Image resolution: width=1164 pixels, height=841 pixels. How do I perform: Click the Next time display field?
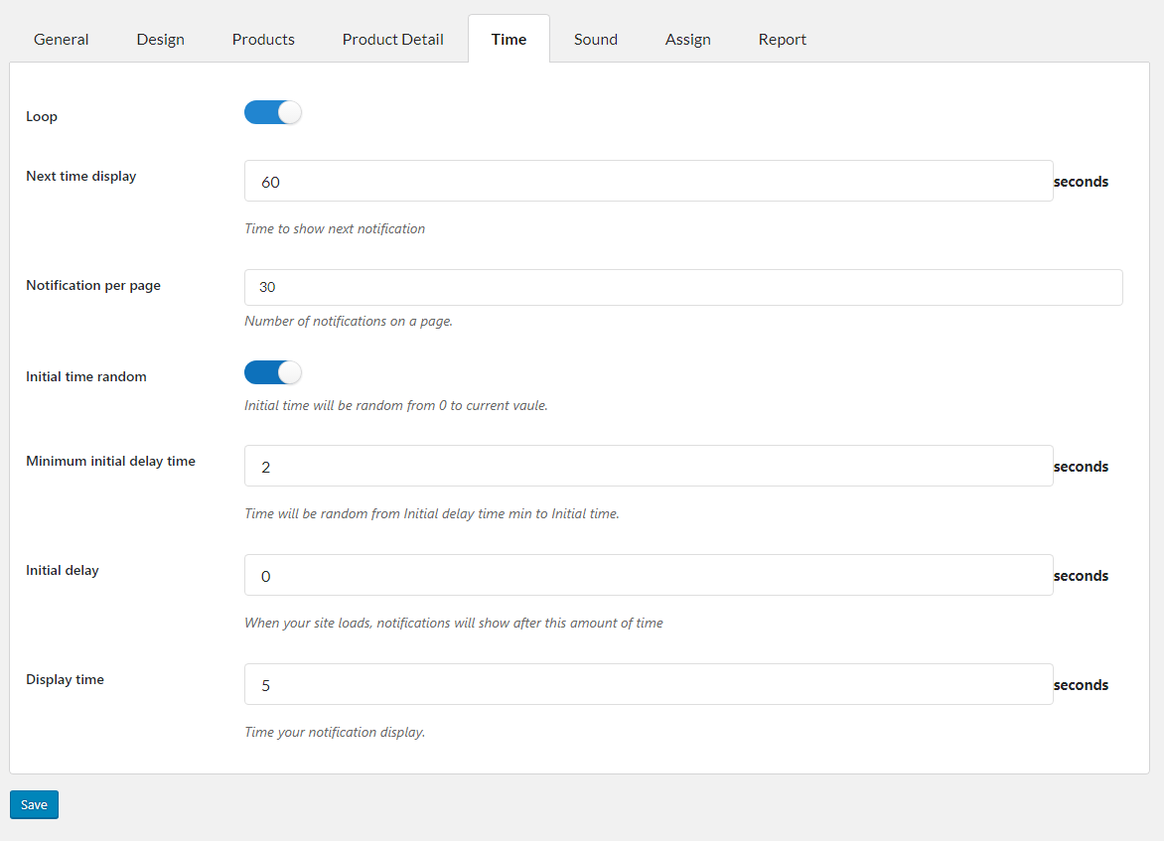pyautogui.click(x=649, y=182)
